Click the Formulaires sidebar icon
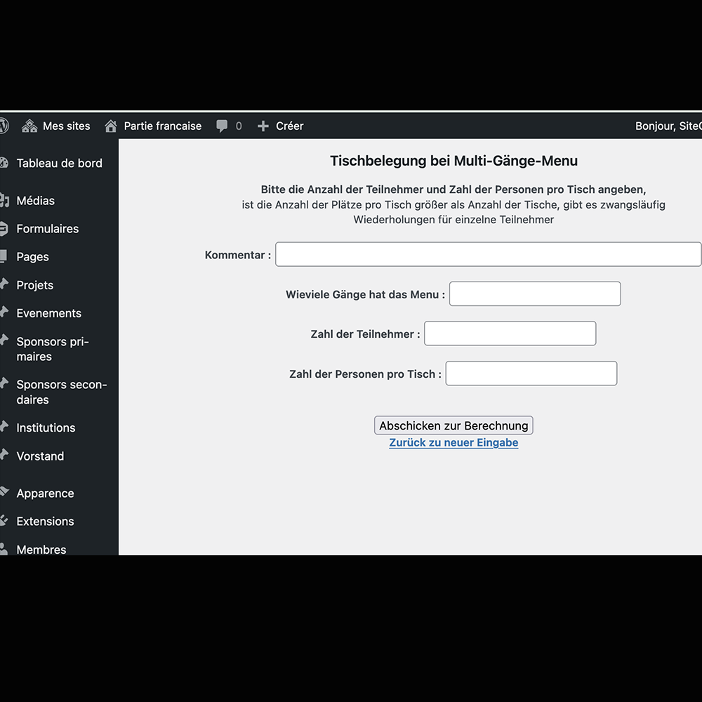 pos(4,228)
